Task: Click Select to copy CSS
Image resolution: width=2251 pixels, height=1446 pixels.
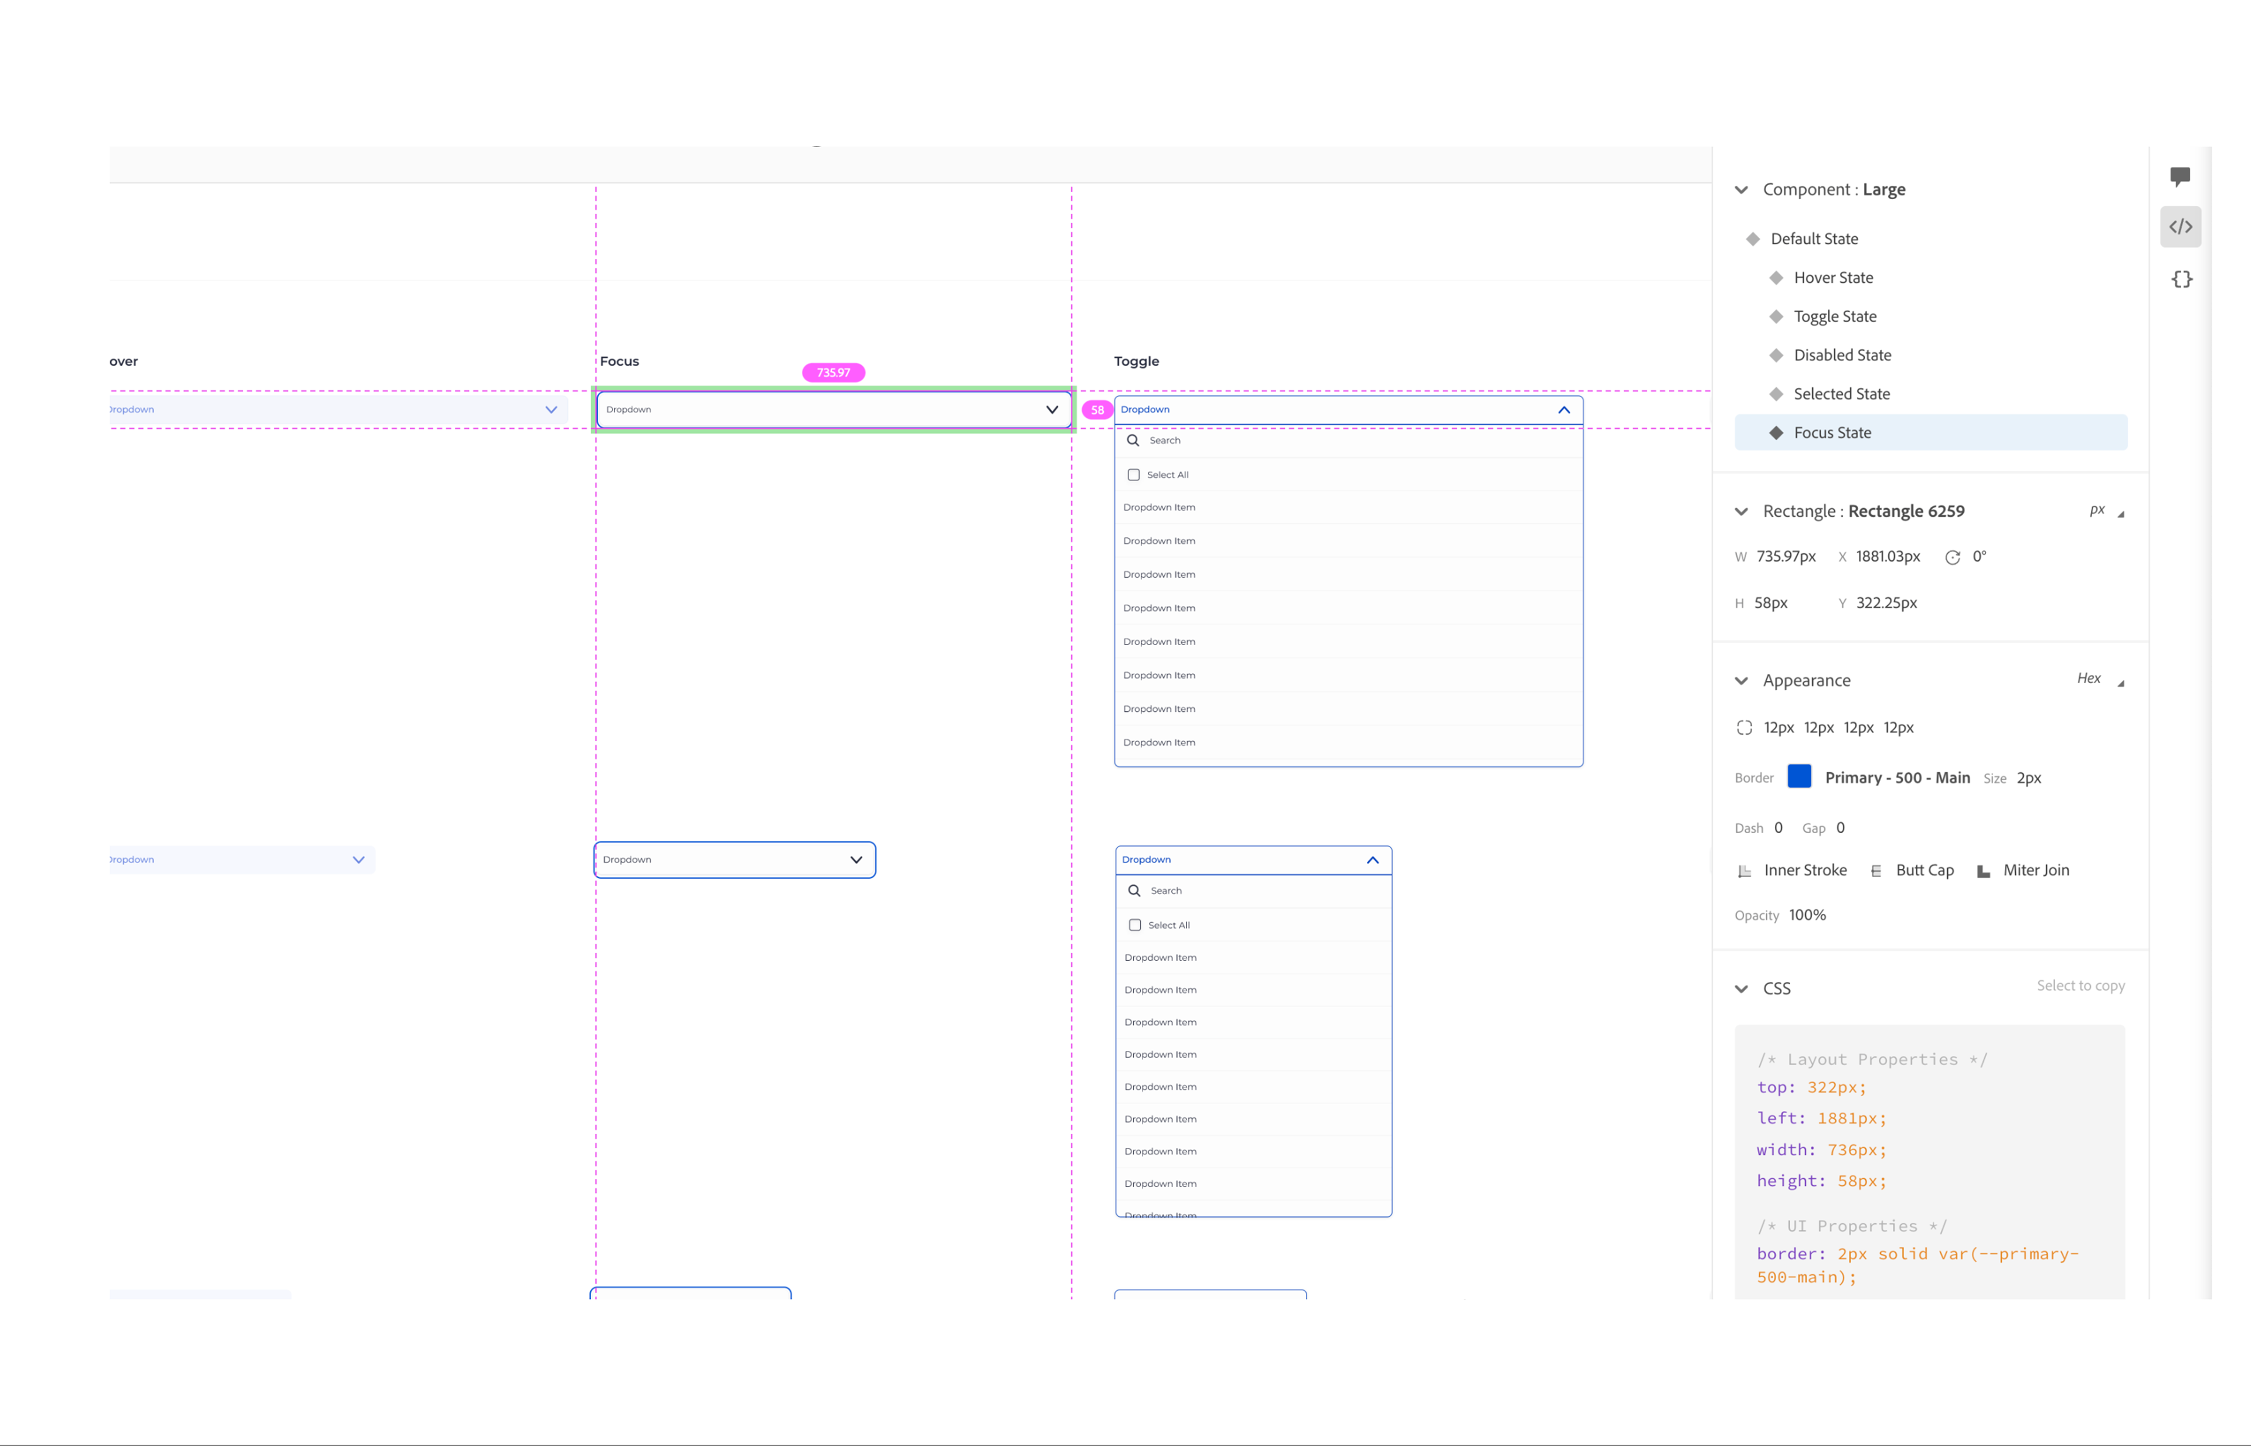Action: 2080,986
